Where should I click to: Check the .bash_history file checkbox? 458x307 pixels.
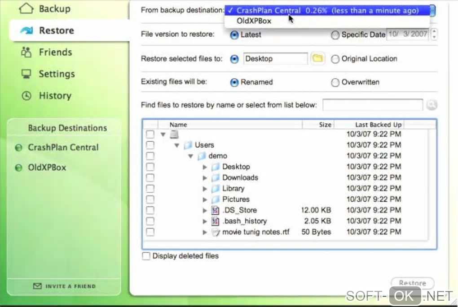click(150, 221)
